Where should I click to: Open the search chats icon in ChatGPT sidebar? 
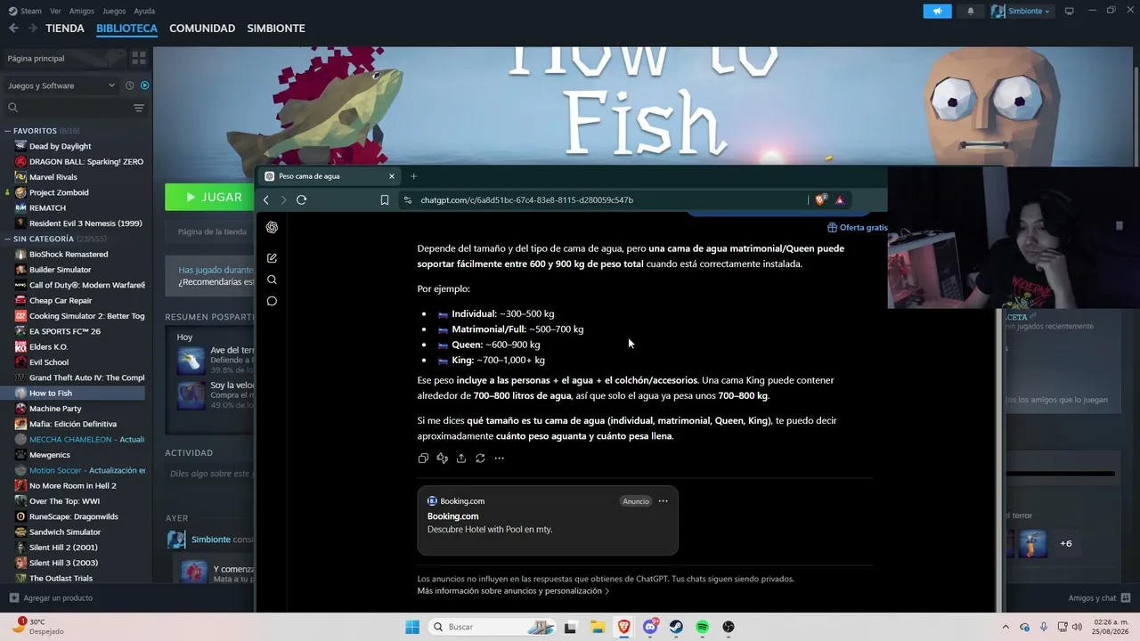272,280
